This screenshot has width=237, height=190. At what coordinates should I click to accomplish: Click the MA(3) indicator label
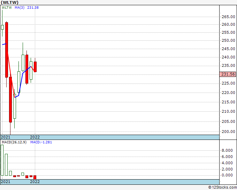[20, 8]
